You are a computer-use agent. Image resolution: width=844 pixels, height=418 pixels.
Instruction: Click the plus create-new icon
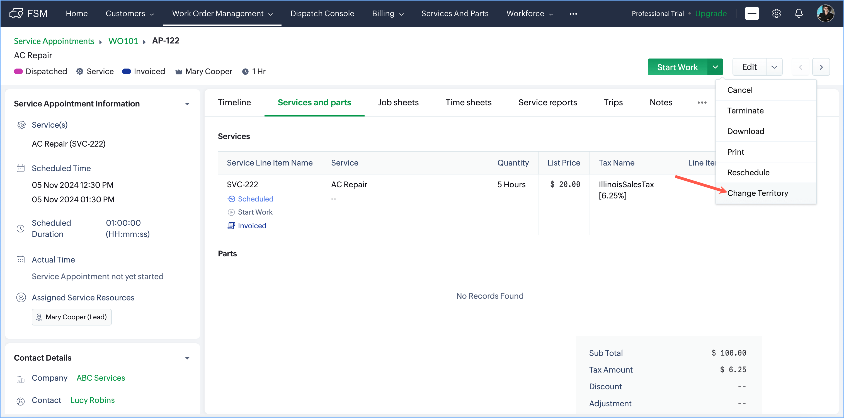click(x=752, y=13)
